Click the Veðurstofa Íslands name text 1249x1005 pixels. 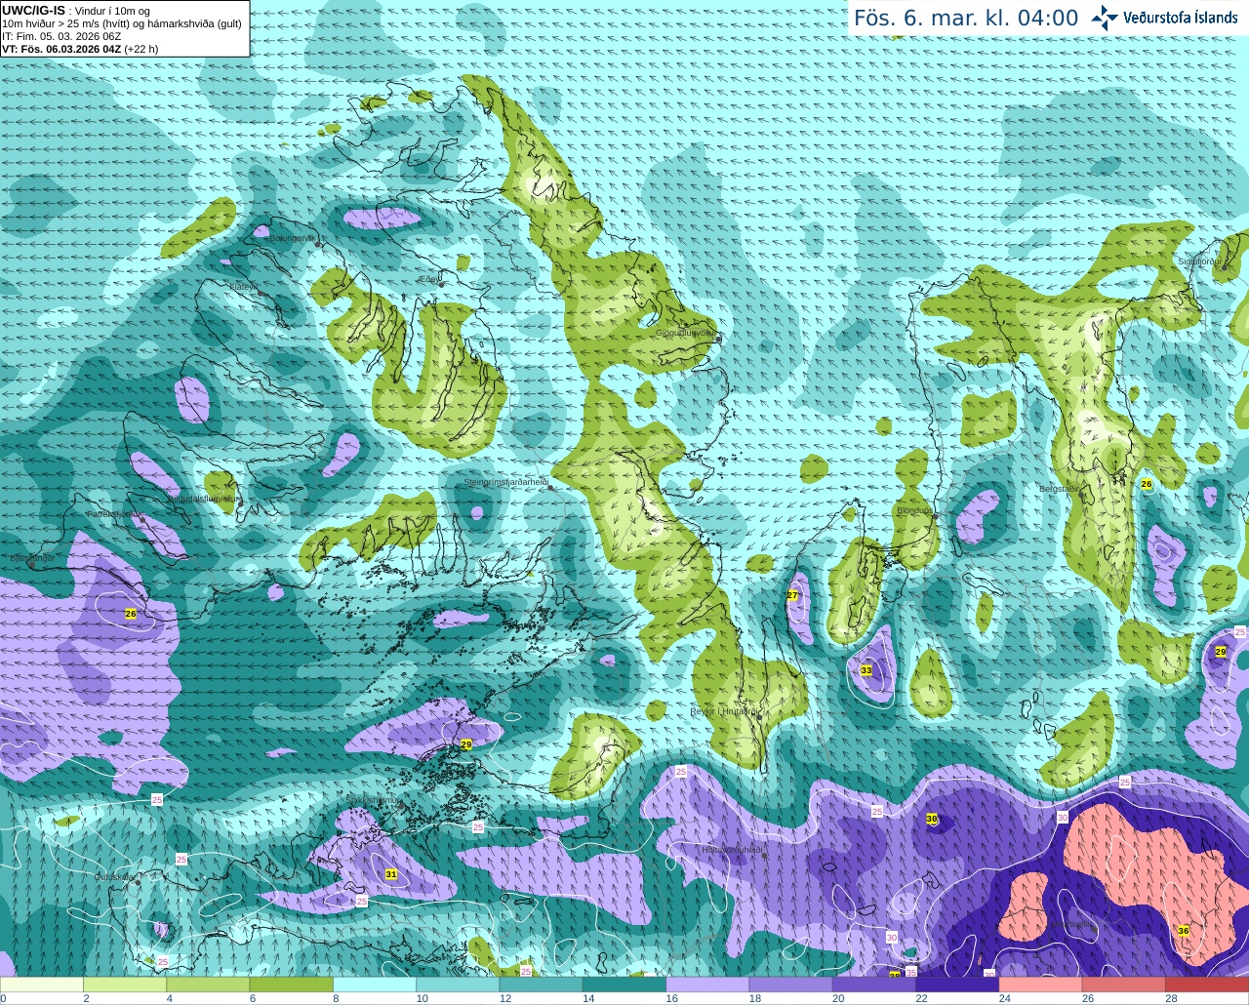point(1181,18)
